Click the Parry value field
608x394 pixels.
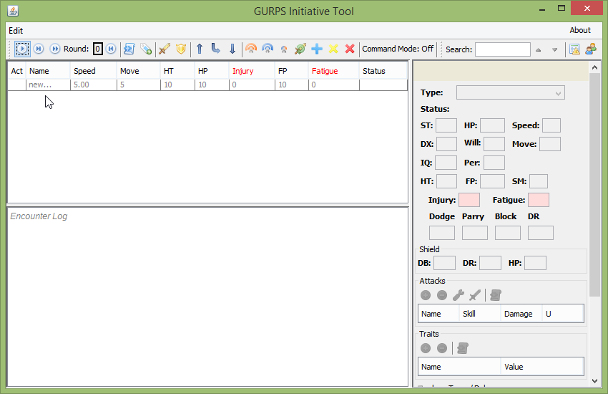coord(475,233)
